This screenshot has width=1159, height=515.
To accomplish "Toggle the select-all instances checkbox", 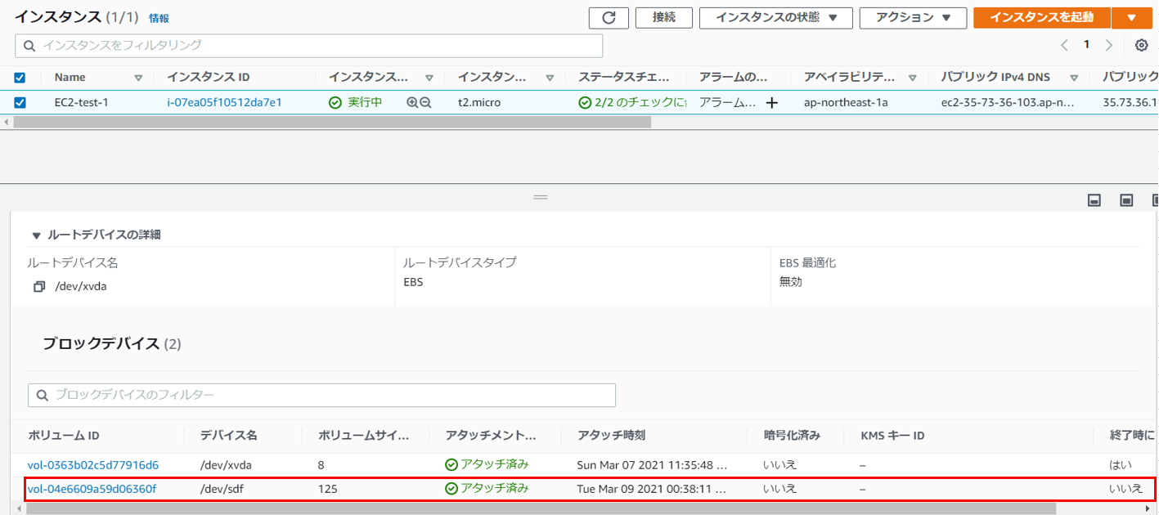I will pyautogui.click(x=20, y=78).
